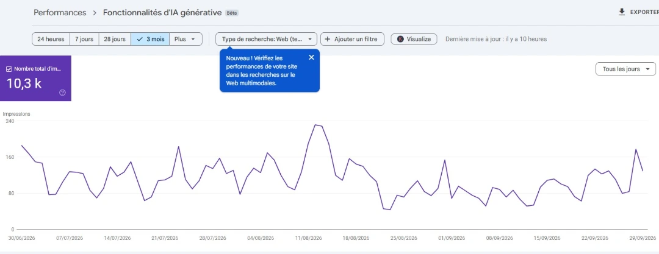Select the 7 jours date range
The image size is (659, 254).
coord(84,39)
